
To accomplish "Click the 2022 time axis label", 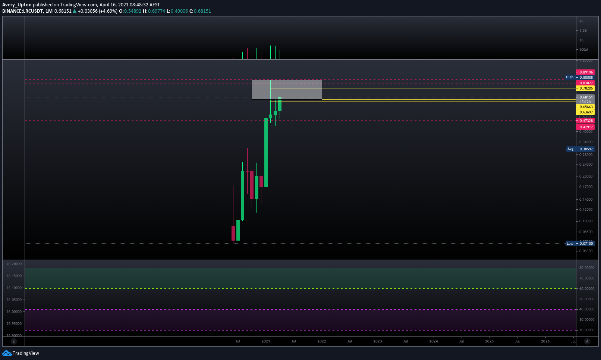I will point(322,341).
